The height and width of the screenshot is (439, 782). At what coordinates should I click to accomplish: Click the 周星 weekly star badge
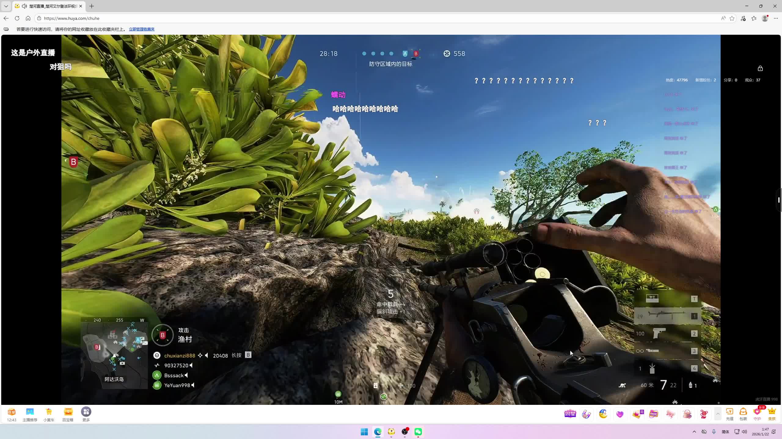point(570,414)
